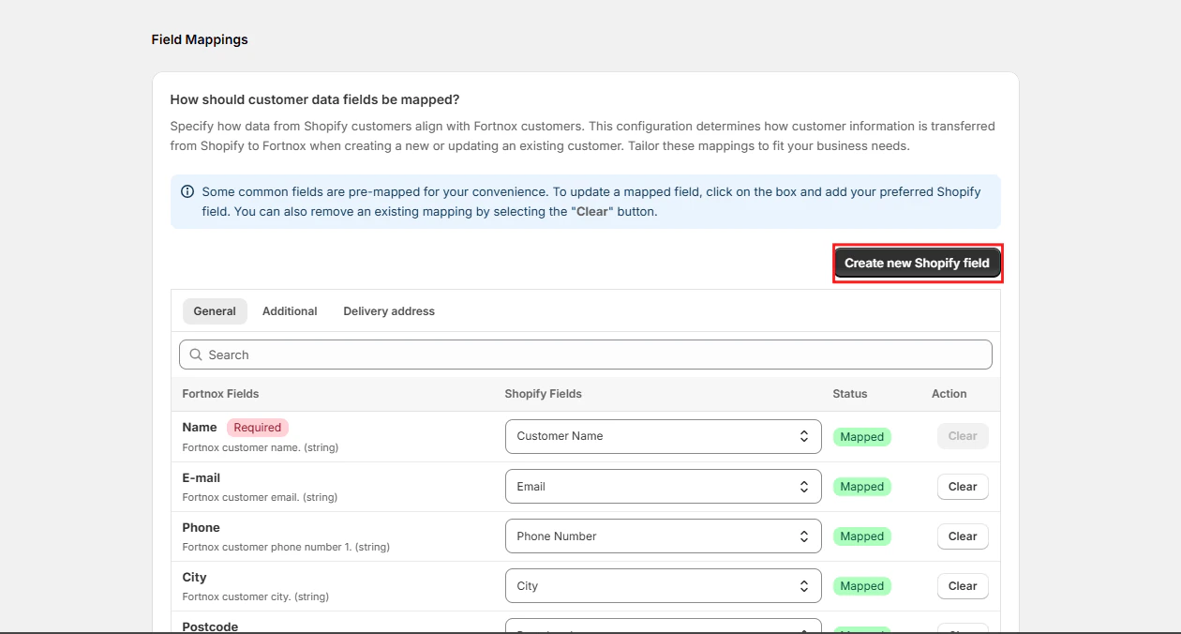Switch to the General tab
The height and width of the screenshot is (634, 1181).
pyautogui.click(x=215, y=311)
